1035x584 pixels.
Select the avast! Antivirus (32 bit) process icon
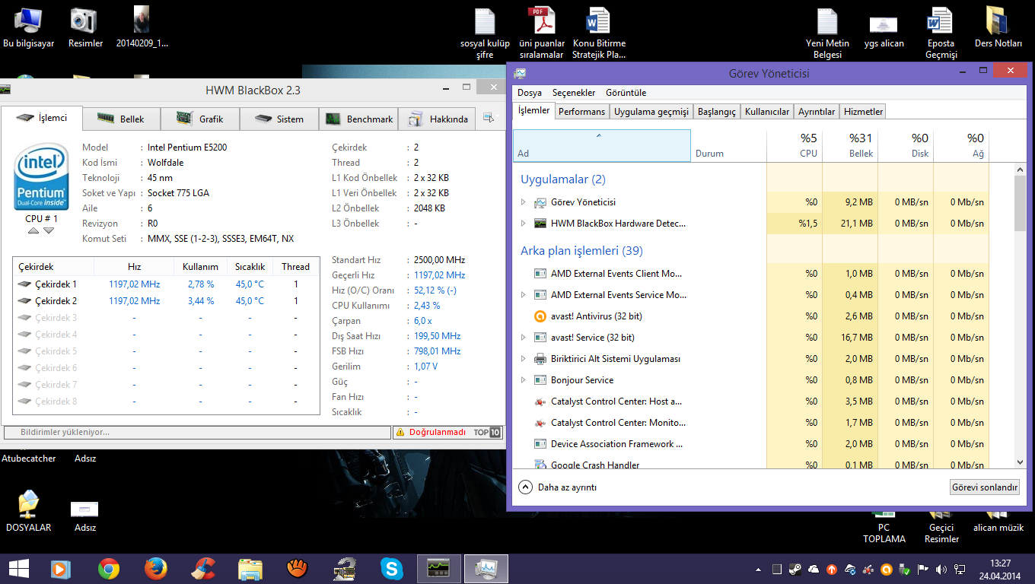[540, 316]
